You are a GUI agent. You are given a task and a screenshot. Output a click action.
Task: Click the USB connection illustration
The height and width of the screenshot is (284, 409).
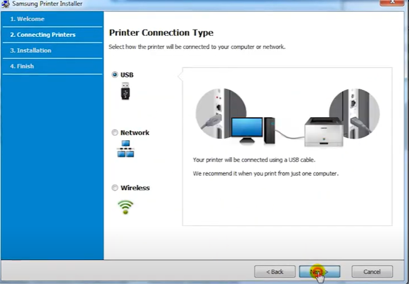click(x=287, y=117)
